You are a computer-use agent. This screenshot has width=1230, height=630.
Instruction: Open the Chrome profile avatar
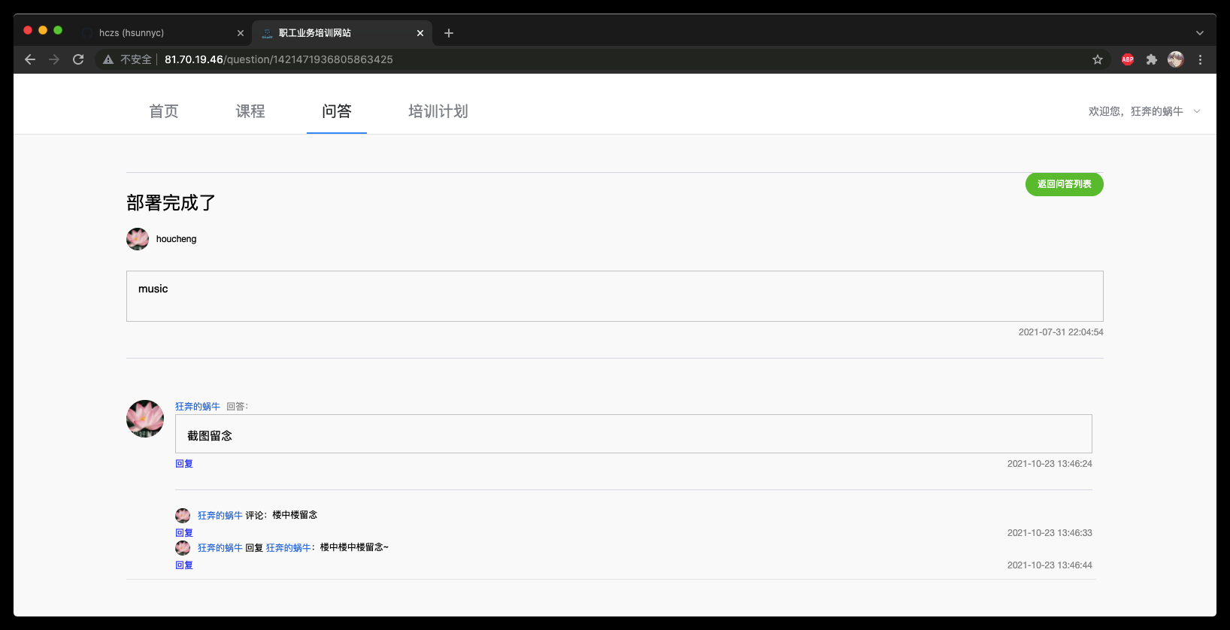(1176, 59)
